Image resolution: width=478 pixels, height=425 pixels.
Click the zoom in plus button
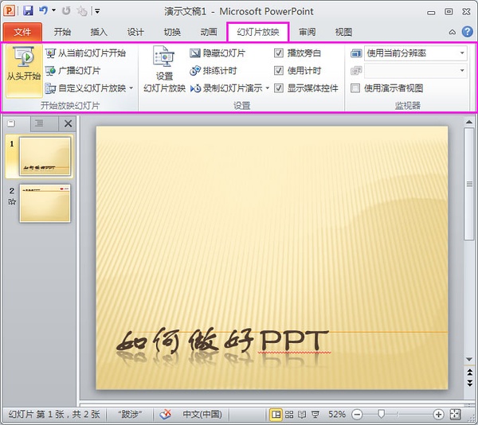438,415
